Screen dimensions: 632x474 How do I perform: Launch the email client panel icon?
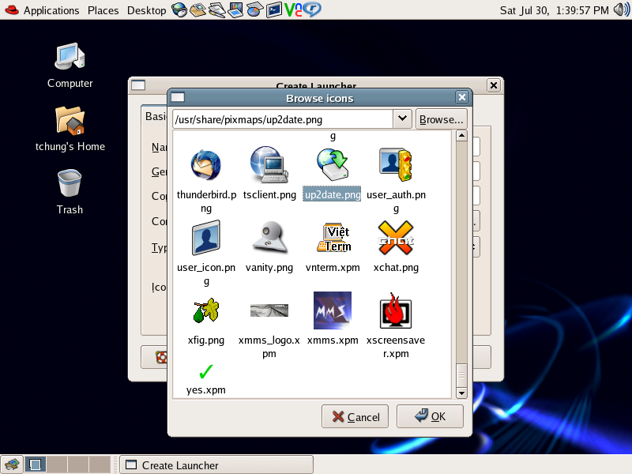point(198,9)
